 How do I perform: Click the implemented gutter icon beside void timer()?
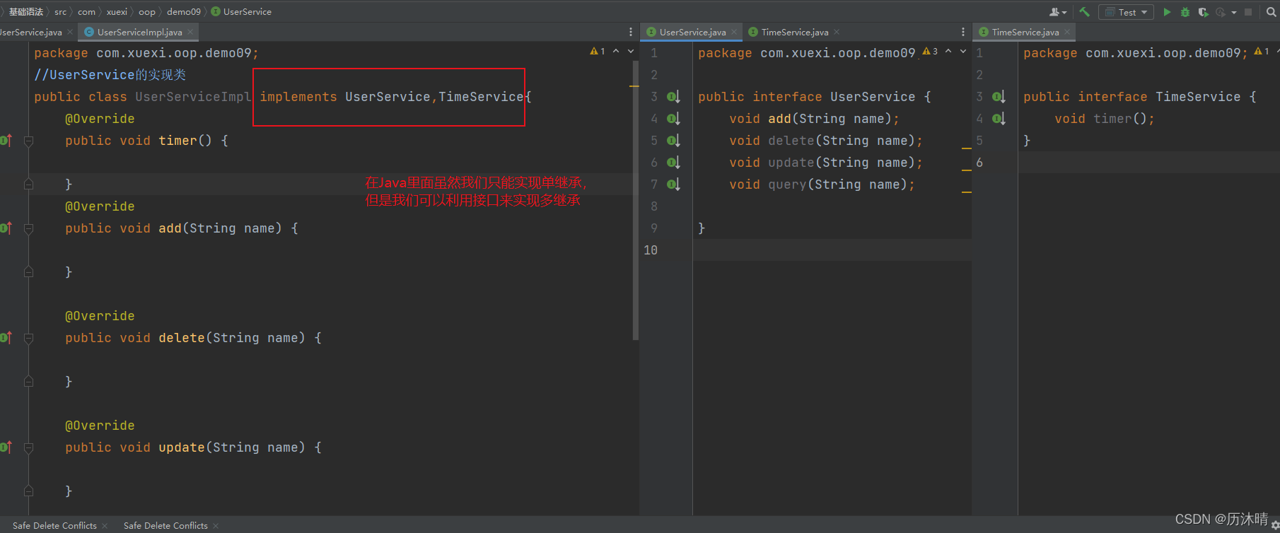coord(999,119)
